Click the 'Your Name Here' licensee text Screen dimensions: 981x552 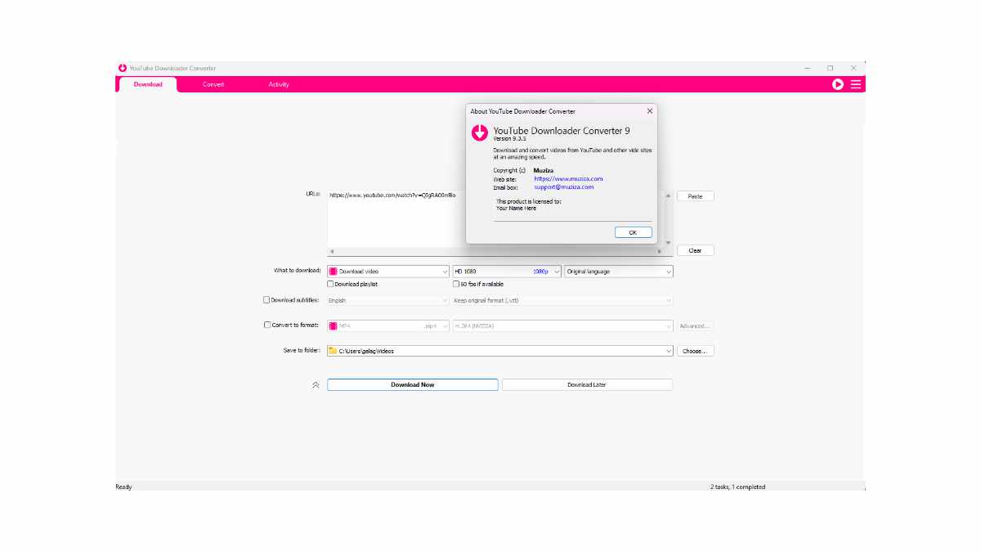(517, 209)
